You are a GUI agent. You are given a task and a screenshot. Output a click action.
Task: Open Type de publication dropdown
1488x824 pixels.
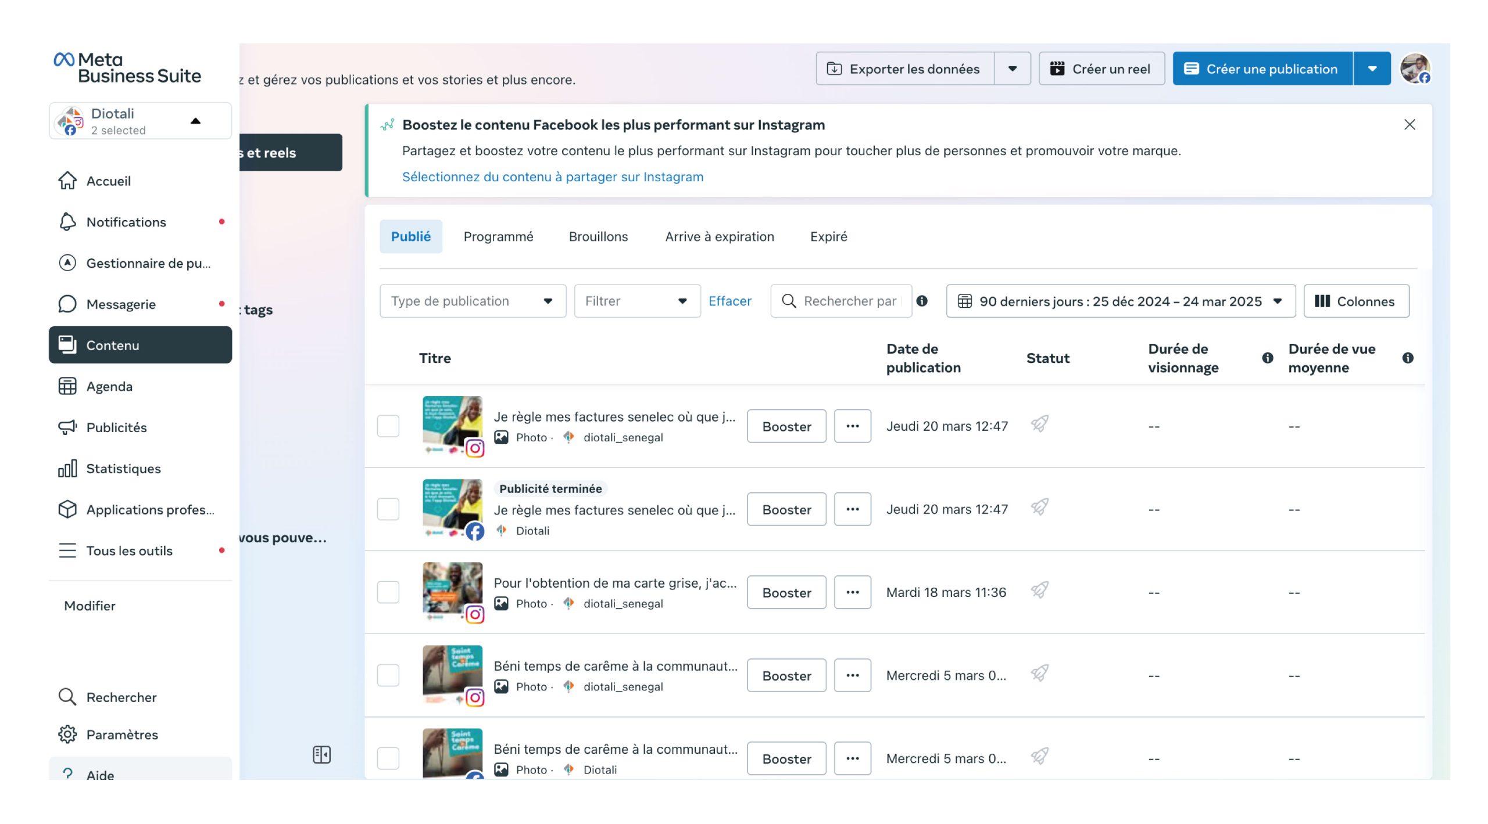(472, 301)
